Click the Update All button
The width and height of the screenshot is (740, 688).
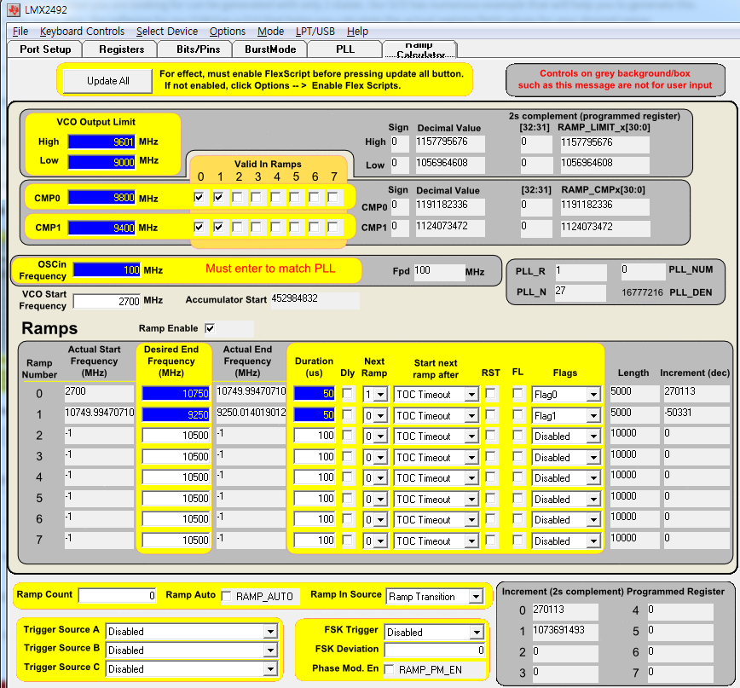[108, 81]
